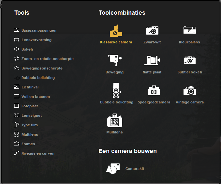Open Basisaanpassingen tool label
The image size is (221, 184).
click(39, 30)
